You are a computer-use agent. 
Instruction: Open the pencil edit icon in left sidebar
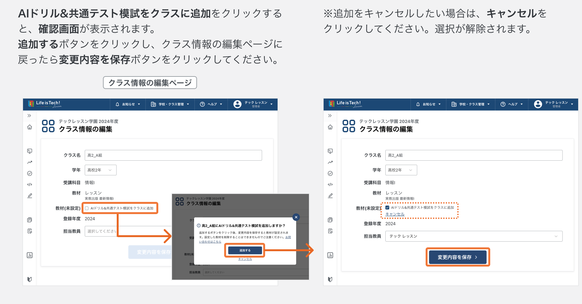point(30,196)
